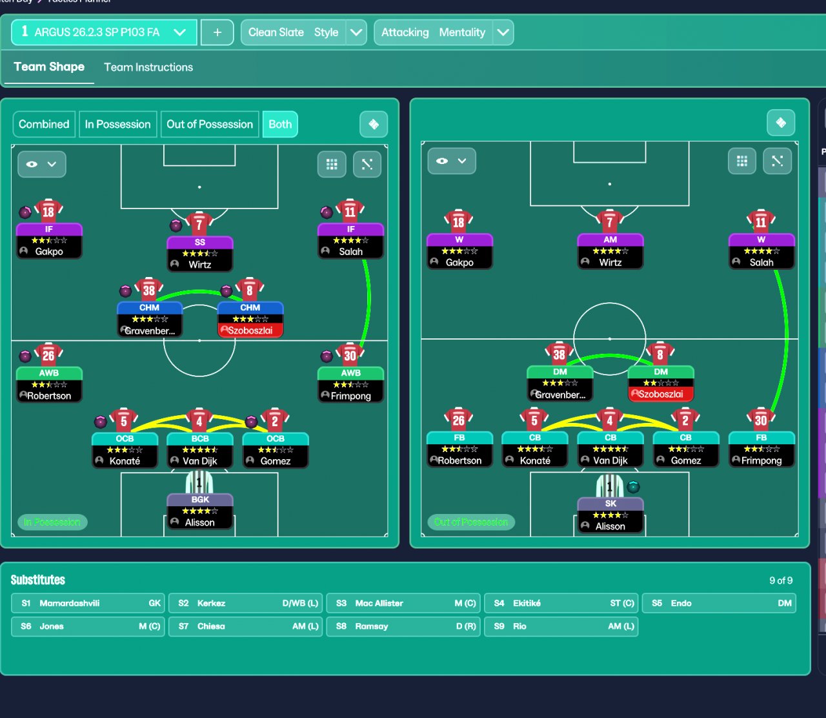Select substitute S3 Mac Allister
Screen dimensions: 826x718
click(x=403, y=603)
